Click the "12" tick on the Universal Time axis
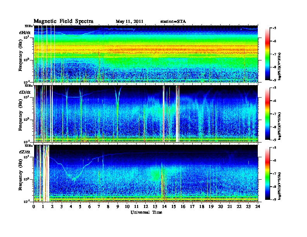Image resolution: width=307 pixels, height=237 pixels. [146, 207]
